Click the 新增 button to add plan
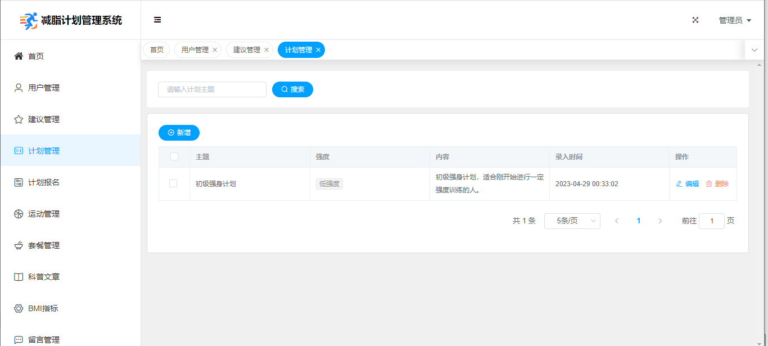 pyautogui.click(x=179, y=133)
